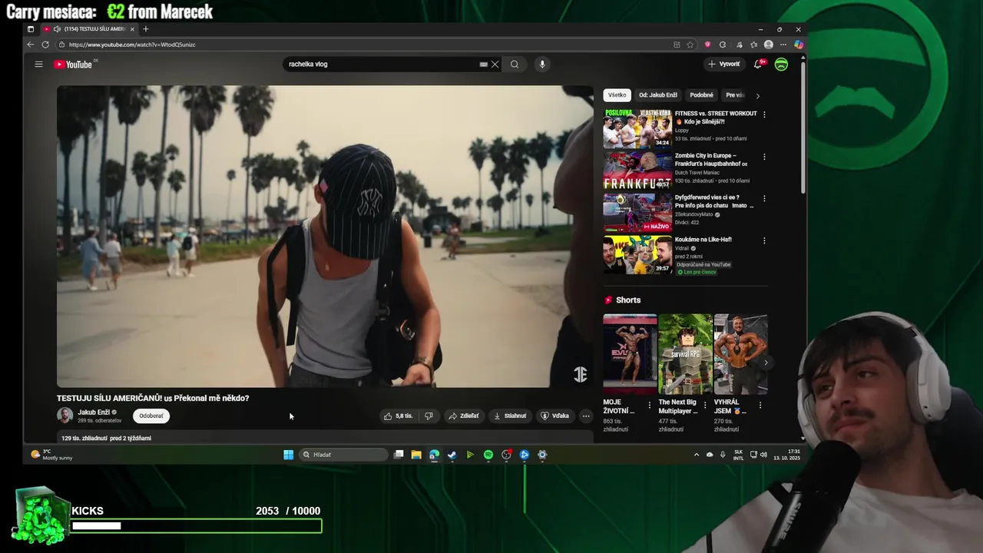Click the magnifier search button on YouTube

point(515,65)
